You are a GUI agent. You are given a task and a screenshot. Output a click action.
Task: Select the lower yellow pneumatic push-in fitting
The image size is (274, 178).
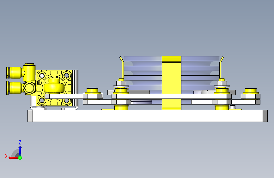click(x=15, y=88)
